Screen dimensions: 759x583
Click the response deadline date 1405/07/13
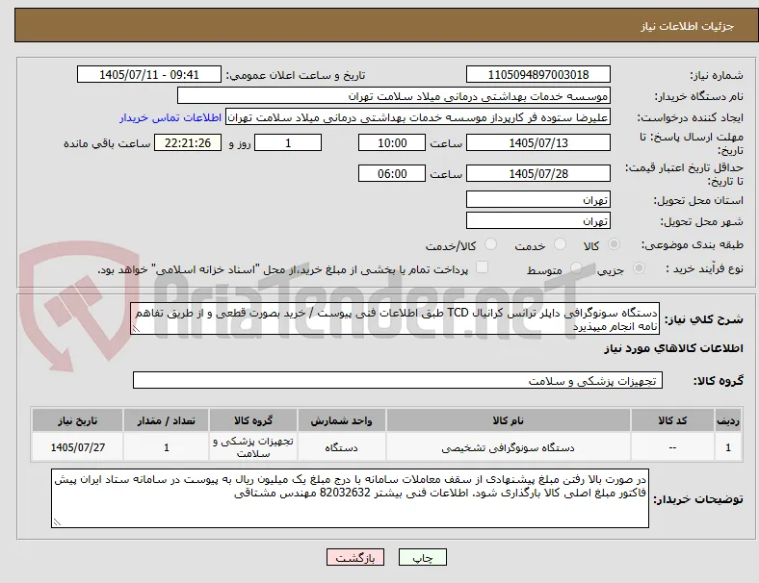pos(538,143)
